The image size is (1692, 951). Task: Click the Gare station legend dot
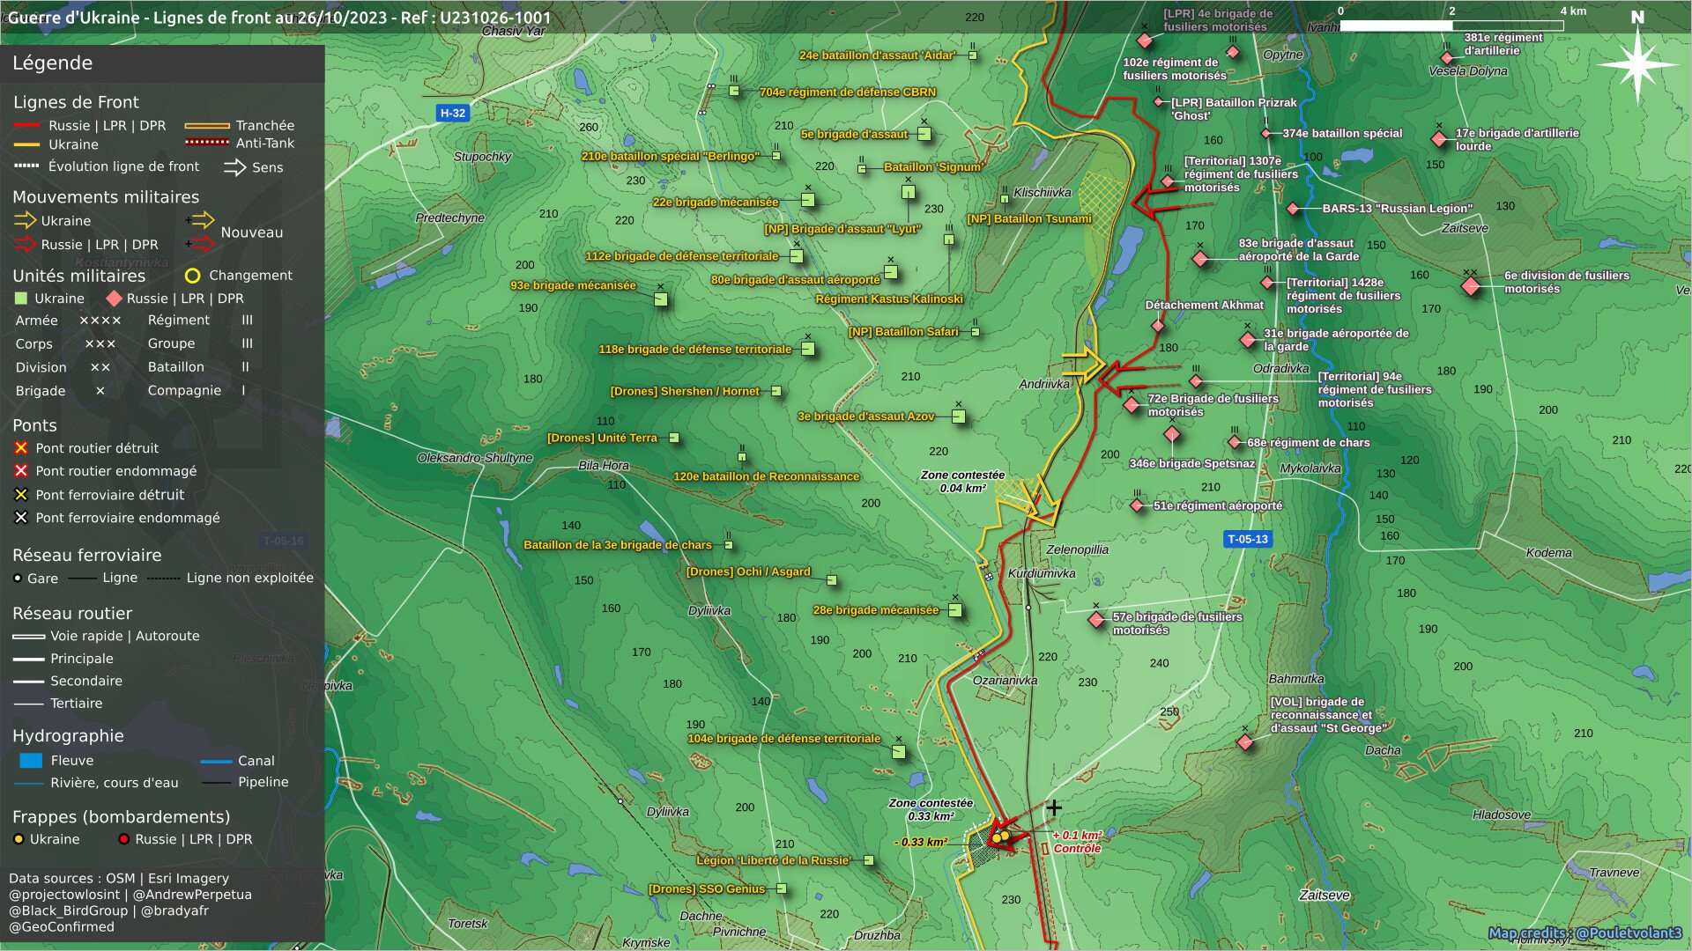click(18, 579)
